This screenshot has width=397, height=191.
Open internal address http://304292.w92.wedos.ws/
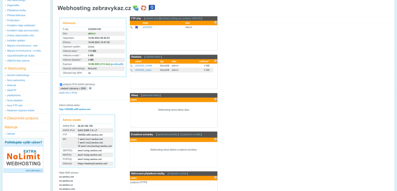(x=75, y=109)
